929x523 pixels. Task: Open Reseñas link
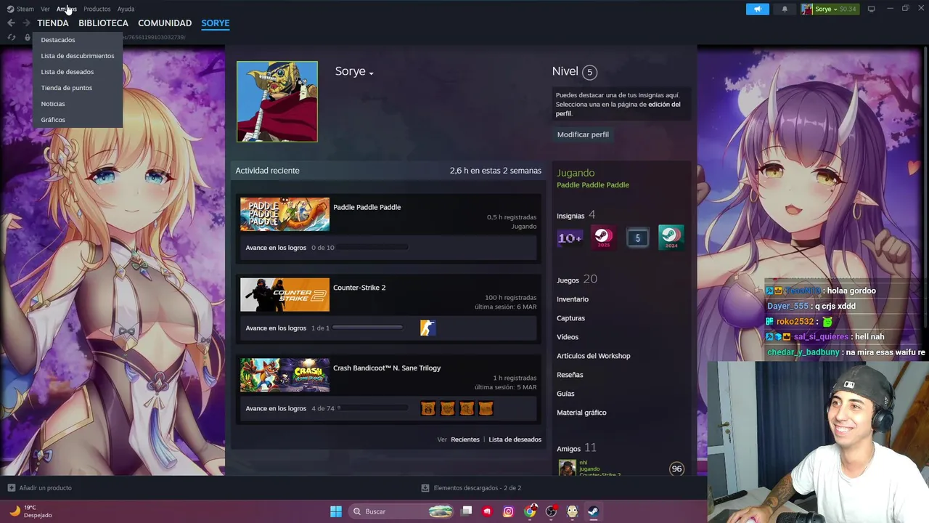click(570, 375)
